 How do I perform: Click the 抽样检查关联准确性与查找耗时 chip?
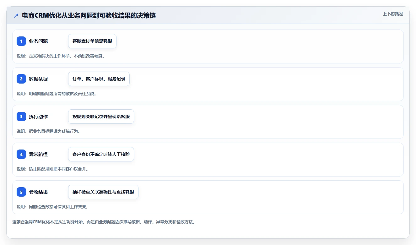click(x=103, y=192)
